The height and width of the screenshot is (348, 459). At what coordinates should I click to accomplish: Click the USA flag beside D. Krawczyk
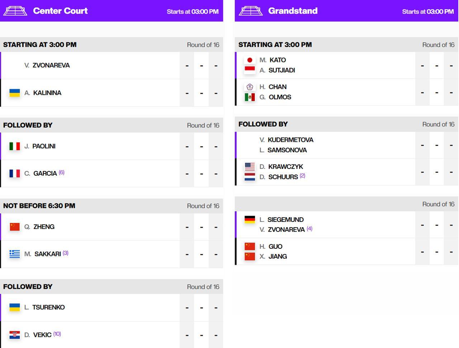pos(250,167)
